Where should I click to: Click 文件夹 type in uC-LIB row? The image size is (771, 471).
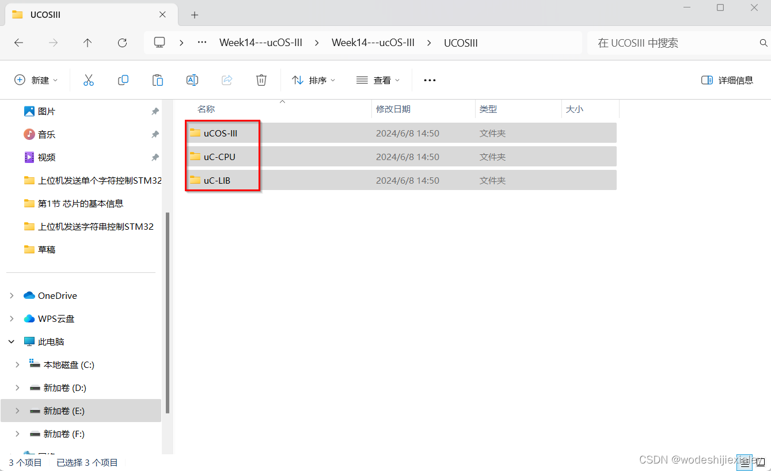[492, 180]
